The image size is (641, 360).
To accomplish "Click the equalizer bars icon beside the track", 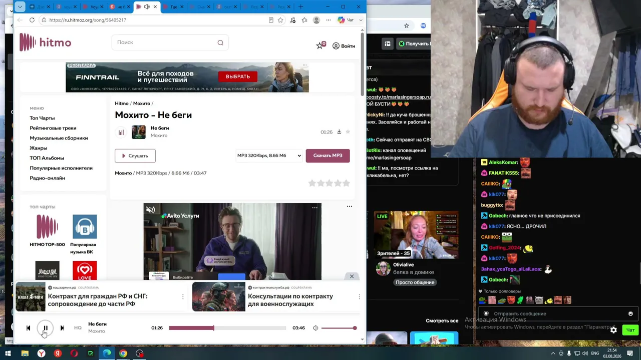I will pos(121,132).
